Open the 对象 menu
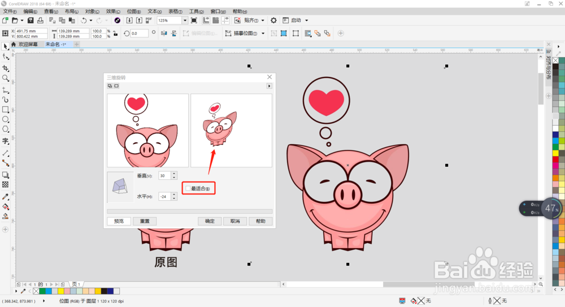The image size is (565, 307). pyautogui.click(x=92, y=11)
